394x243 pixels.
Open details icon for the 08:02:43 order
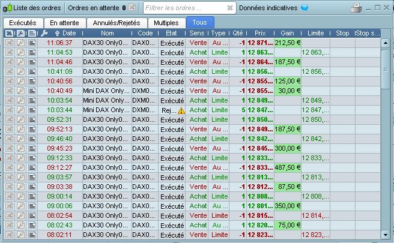pyautogui.click(x=32, y=225)
